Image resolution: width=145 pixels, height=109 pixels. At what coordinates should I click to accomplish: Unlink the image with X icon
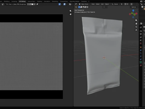pyautogui.click(x=34, y=4)
